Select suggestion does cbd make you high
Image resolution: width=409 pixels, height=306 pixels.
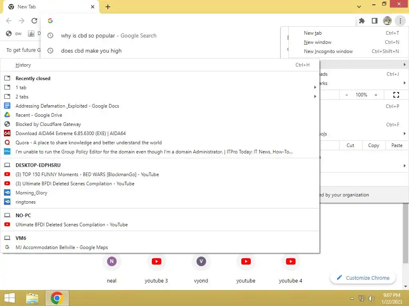pyautogui.click(x=161, y=51)
